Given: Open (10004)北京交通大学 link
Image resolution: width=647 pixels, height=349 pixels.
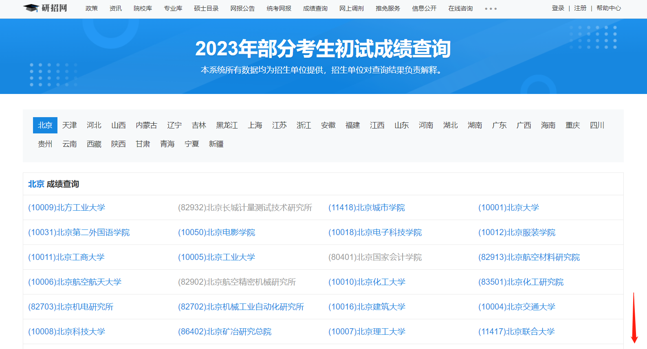Looking at the screenshot, I should tap(517, 307).
